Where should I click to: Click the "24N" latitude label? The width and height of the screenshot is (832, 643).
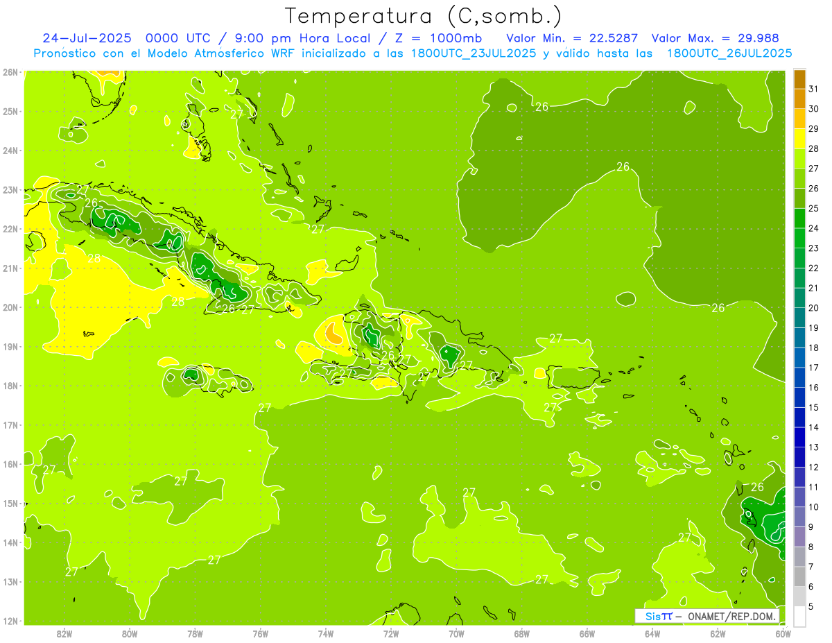click(x=10, y=151)
